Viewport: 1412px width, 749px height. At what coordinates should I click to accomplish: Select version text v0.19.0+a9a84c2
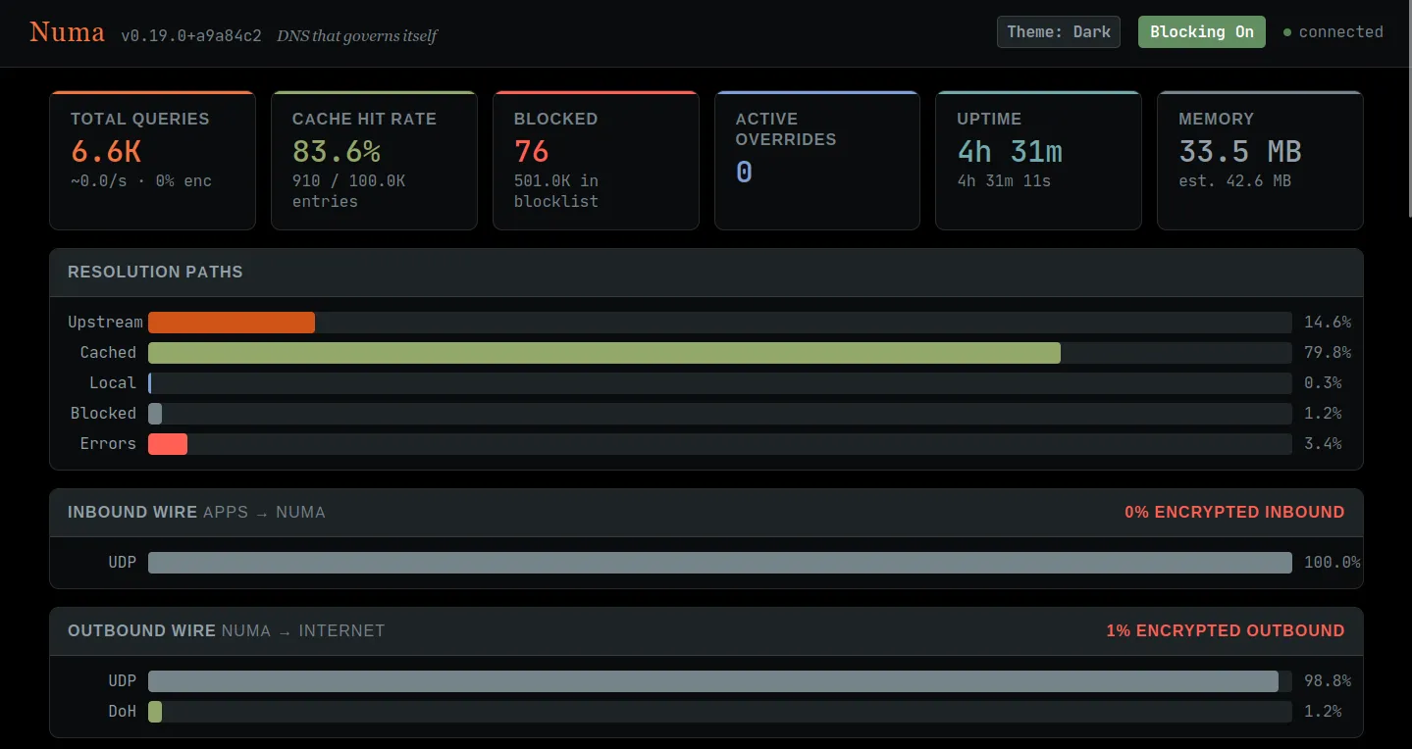point(191,35)
